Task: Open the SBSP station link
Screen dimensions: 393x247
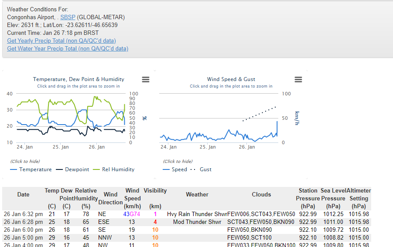Action: 68,17
